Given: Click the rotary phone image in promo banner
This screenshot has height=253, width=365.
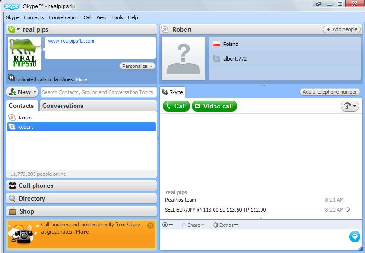Looking at the screenshot, I should tap(22, 236).
